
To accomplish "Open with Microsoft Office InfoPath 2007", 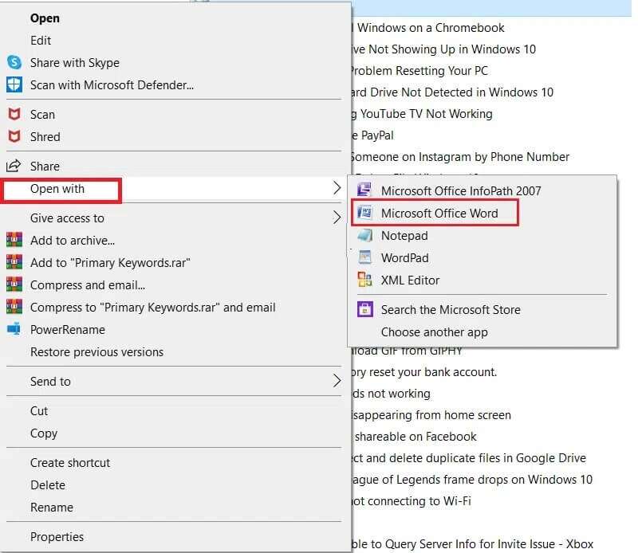I will (x=482, y=190).
